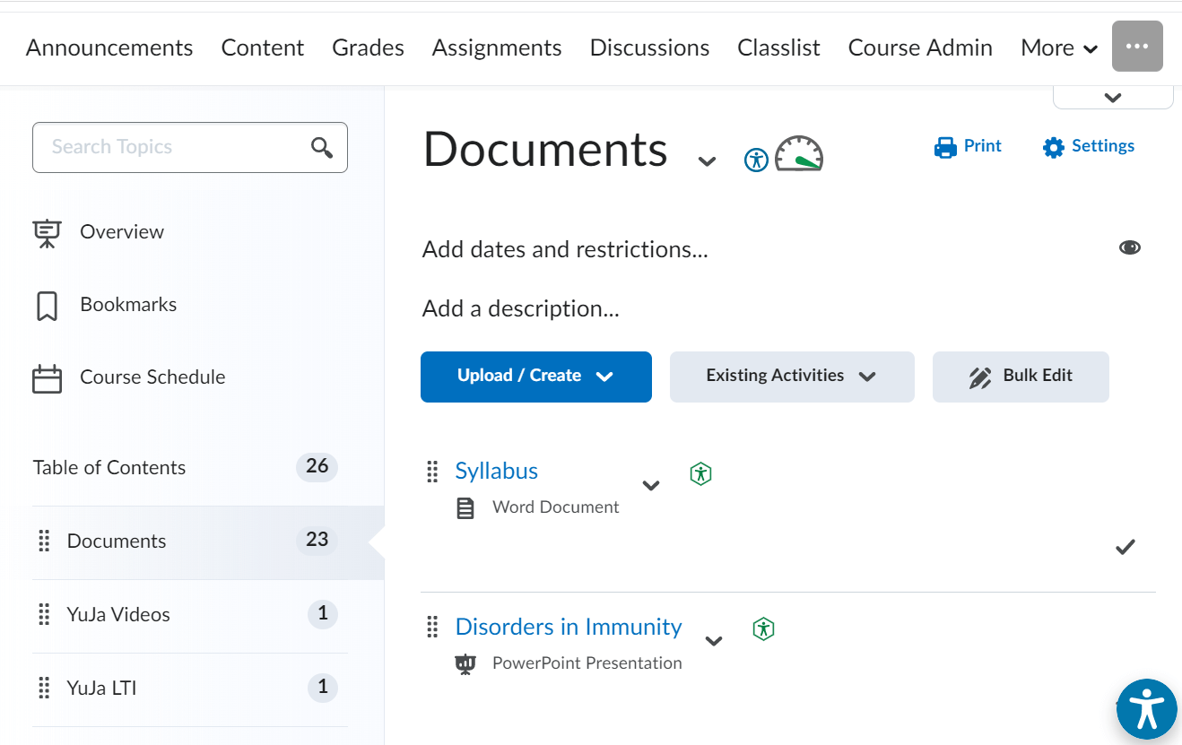Click the Settings link text
This screenshot has width=1182, height=745.
pos(1103,146)
